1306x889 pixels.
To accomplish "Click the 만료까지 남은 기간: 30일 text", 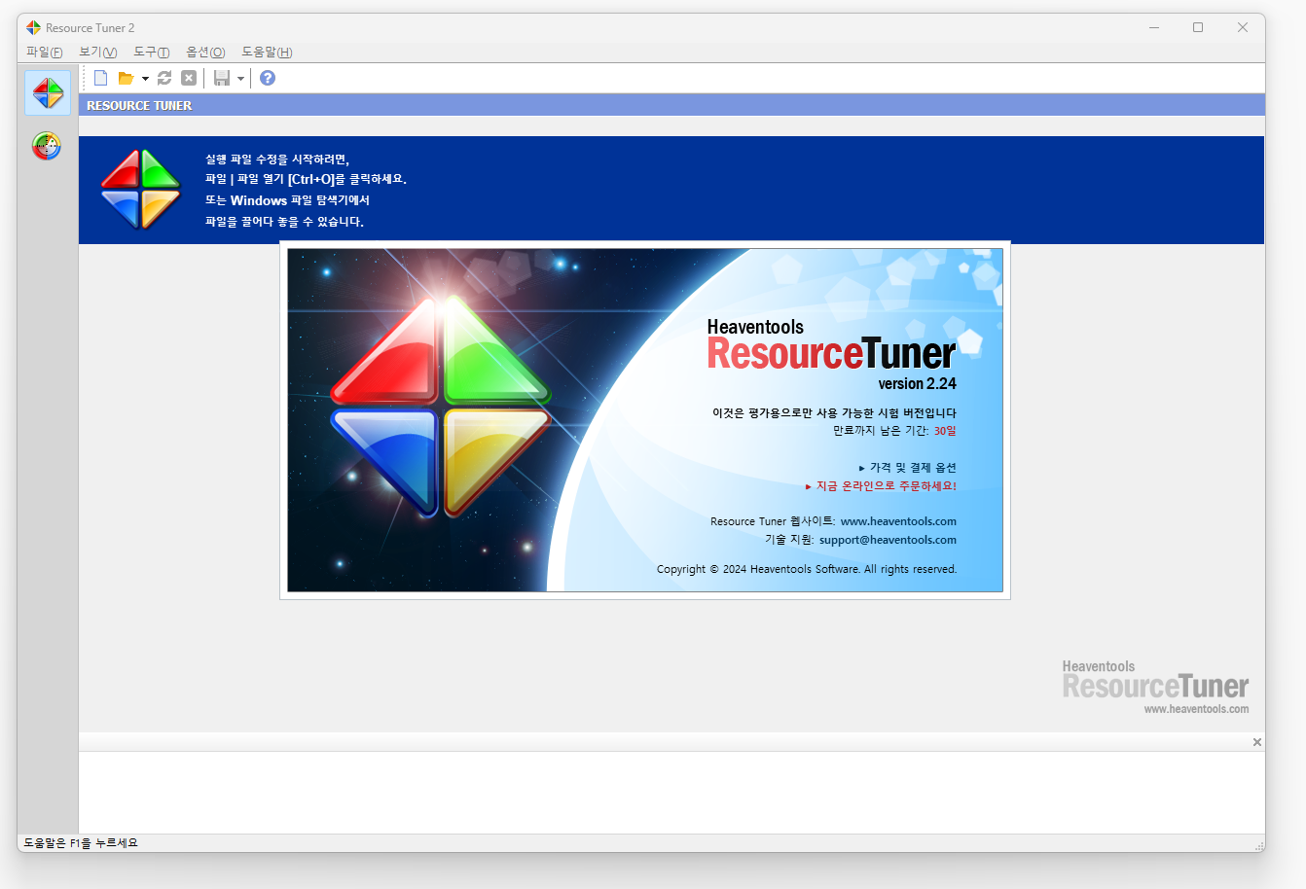I will 894,431.
